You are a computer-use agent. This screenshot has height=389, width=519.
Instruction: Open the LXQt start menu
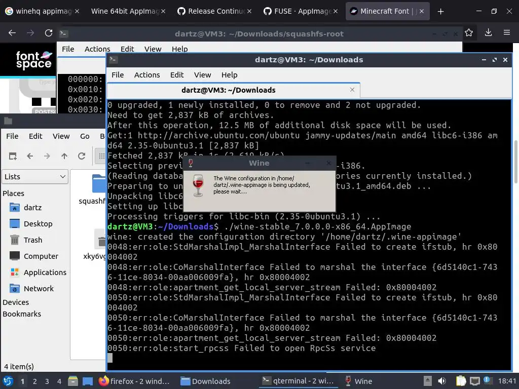pyautogui.click(x=8, y=381)
